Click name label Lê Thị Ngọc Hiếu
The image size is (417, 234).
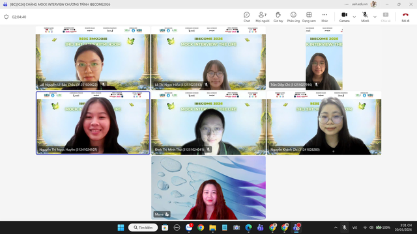click(178, 84)
